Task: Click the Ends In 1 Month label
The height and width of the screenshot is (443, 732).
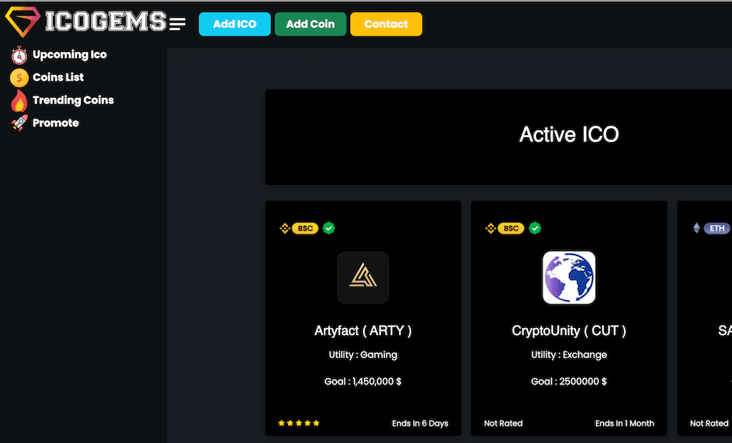Action: tap(625, 424)
